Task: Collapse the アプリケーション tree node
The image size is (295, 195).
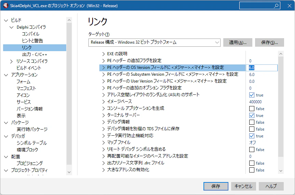Action: [6, 75]
